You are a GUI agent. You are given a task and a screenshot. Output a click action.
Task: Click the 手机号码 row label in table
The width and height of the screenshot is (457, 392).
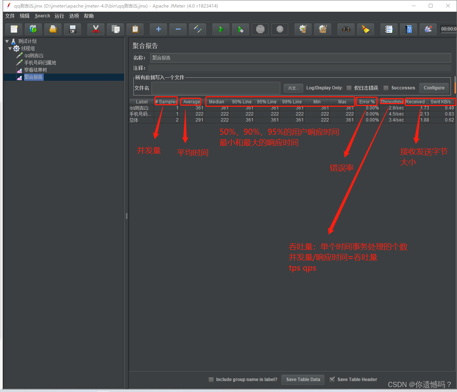coord(140,114)
